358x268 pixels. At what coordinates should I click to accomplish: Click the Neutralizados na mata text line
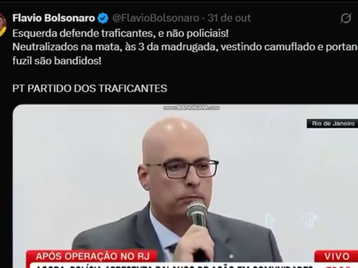pos(185,48)
